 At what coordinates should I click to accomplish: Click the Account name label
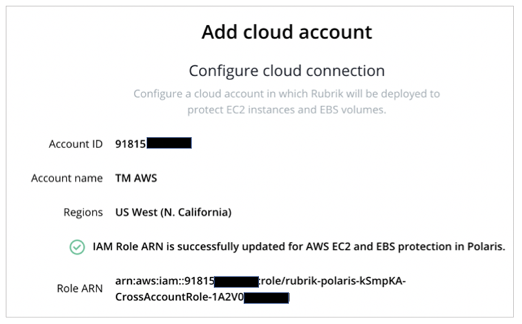tap(67, 179)
